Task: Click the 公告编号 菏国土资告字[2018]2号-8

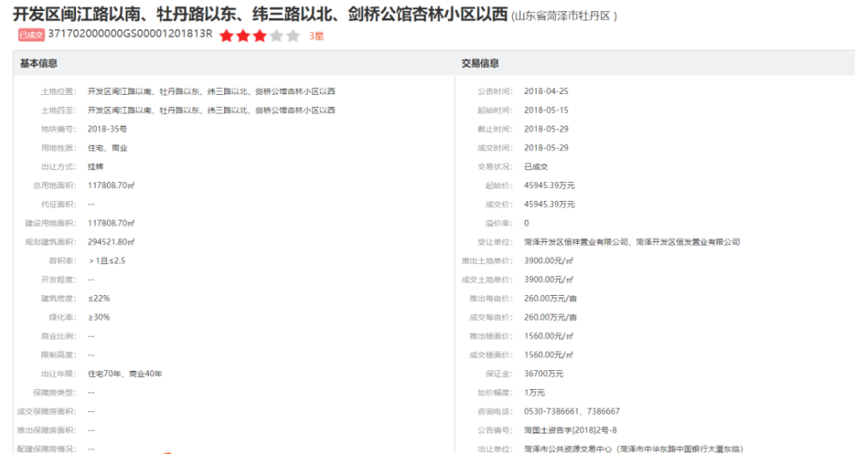Action: 570,431
